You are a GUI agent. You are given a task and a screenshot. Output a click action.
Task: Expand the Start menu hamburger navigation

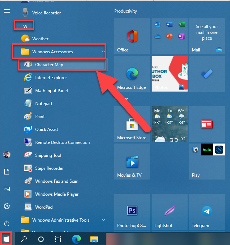click(7, 11)
